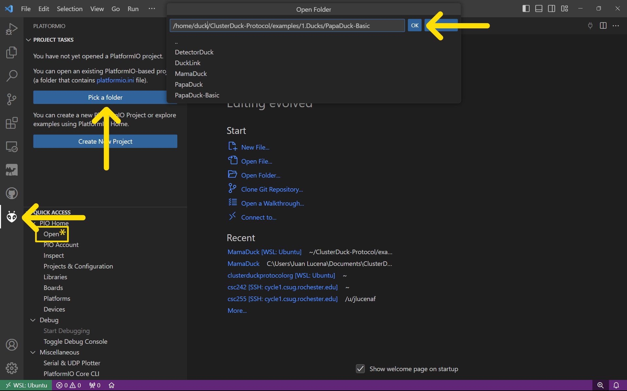Click the WSL: Ubuntu remote indicator

pyautogui.click(x=26, y=385)
